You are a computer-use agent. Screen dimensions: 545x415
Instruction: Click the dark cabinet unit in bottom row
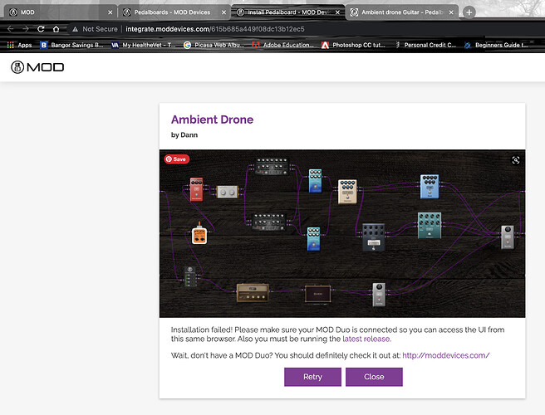318,294
